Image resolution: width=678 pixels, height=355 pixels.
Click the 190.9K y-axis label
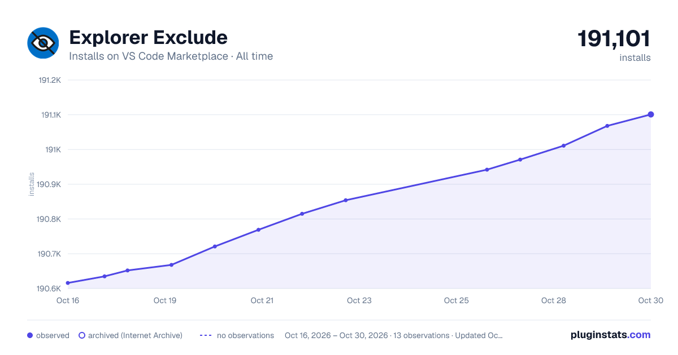49,184
